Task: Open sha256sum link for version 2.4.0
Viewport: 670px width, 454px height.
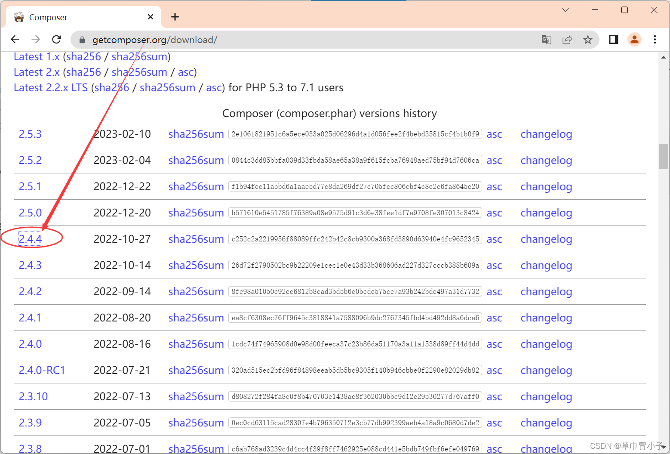Action: 196,344
